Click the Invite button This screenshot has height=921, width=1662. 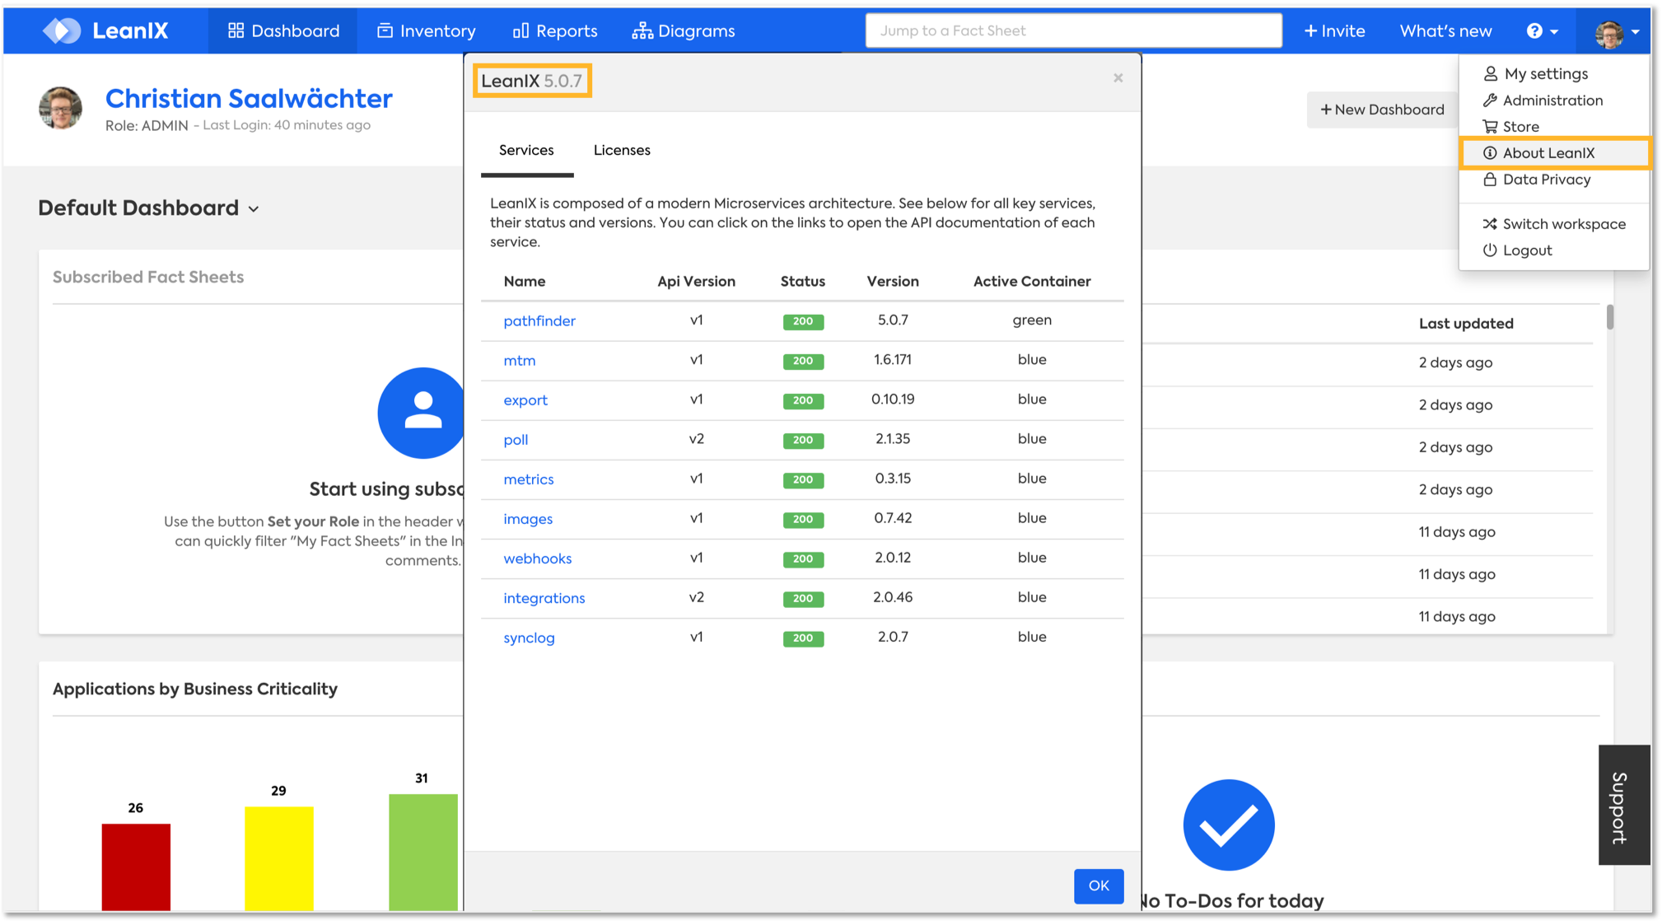[x=1334, y=30]
